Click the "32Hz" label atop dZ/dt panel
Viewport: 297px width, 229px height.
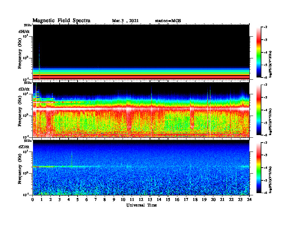pyautogui.click(x=28, y=141)
